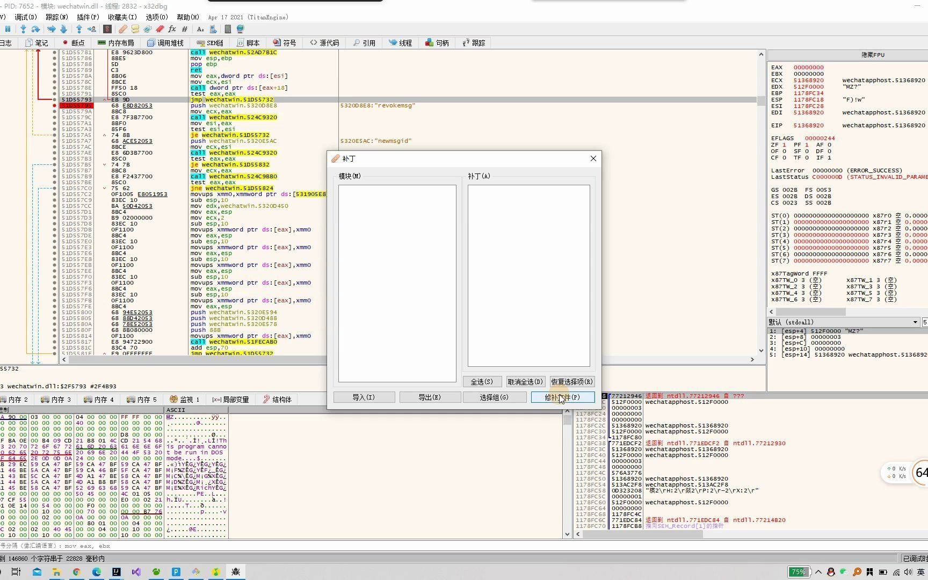Switch to the 结构体 tab
Viewport: 928px width, 580px height.
277,400
